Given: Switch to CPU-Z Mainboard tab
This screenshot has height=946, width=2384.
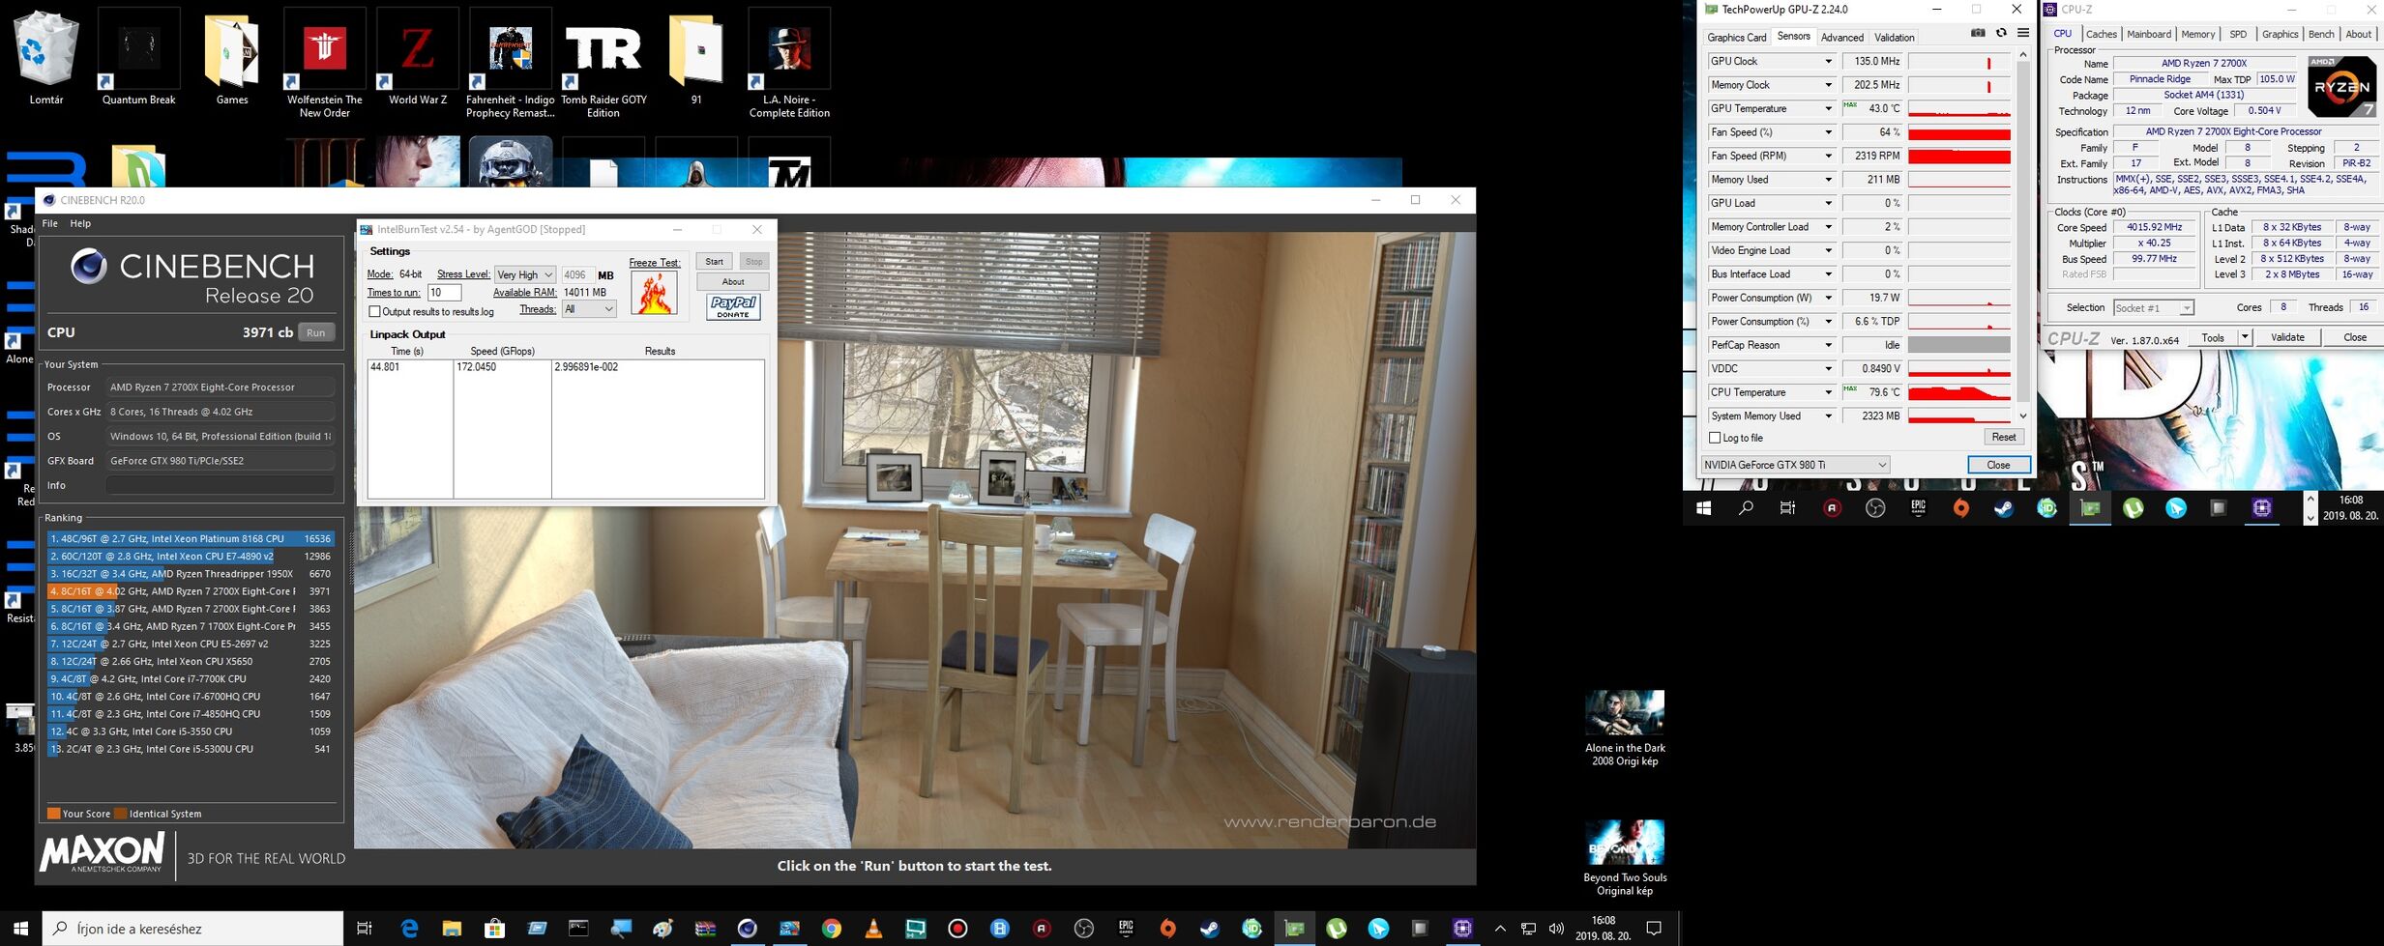Looking at the screenshot, I should (x=2149, y=34).
